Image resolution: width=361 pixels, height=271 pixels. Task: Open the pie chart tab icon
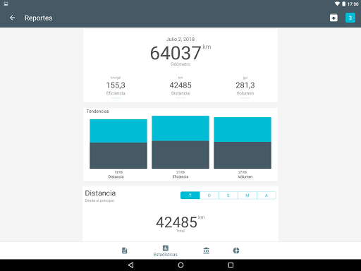pyautogui.click(x=236, y=251)
